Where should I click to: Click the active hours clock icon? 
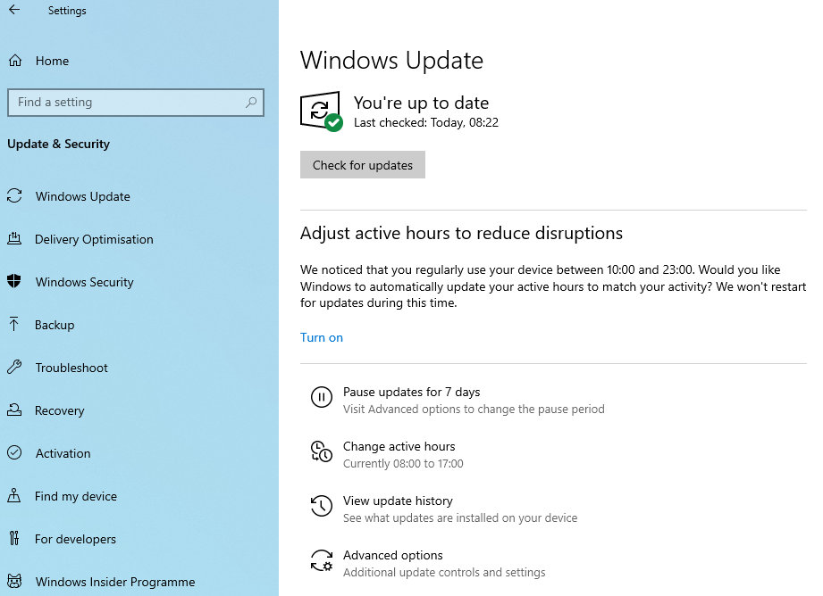pyautogui.click(x=321, y=451)
